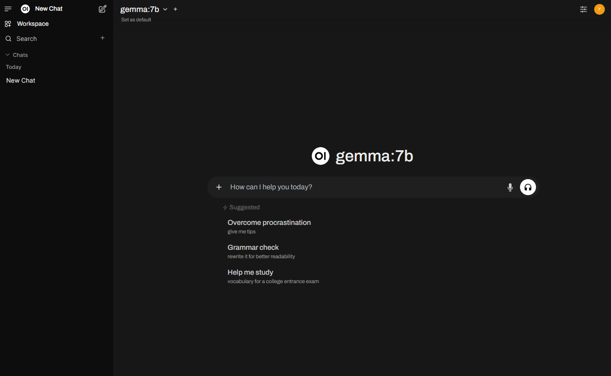Image resolution: width=611 pixels, height=376 pixels.
Task: Click "Set as default" link
Action: 136,20
